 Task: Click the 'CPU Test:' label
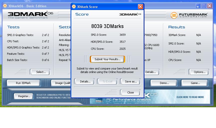tap(13, 41)
